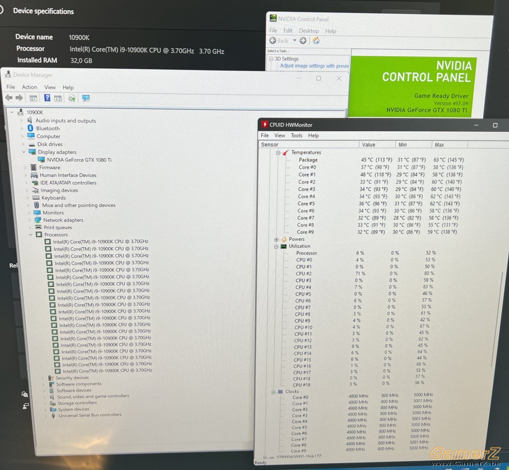Screen dimensions: 509x470
Task: Expand the Powers group in HWMonitor
Action: 277,240
